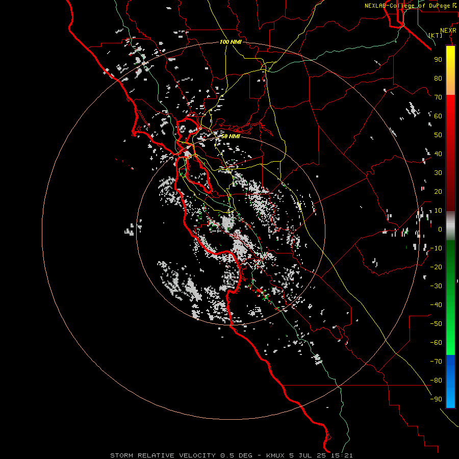This screenshot has width=459, height=459.
Task: Click the -10 value on velocity scale
Action: coord(436,248)
